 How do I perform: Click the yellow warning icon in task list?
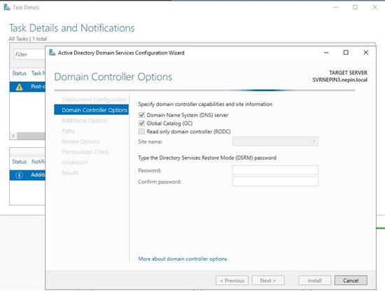pos(19,87)
